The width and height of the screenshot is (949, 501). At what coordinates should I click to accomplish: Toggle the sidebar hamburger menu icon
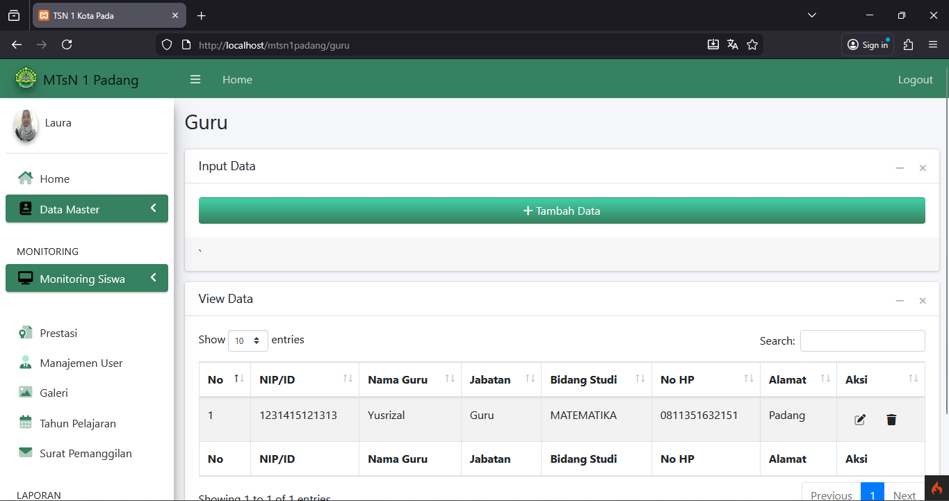195,80
